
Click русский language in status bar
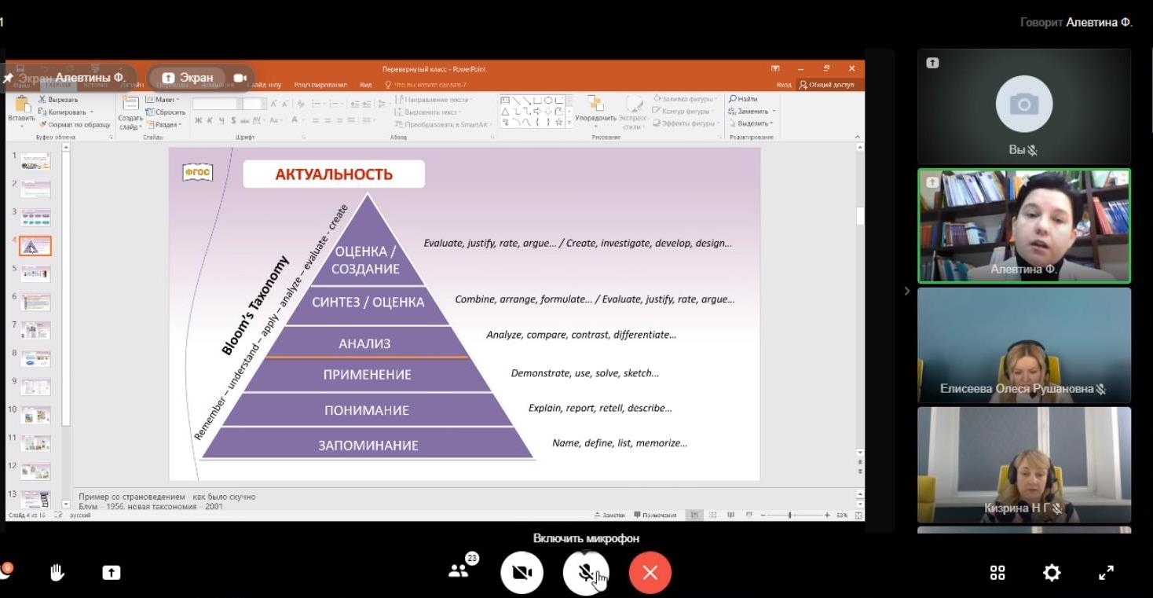tap(80, 515)
